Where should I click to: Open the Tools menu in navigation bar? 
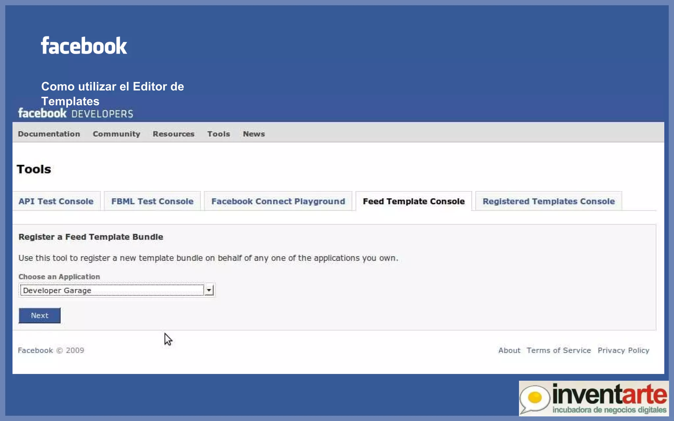219,134
